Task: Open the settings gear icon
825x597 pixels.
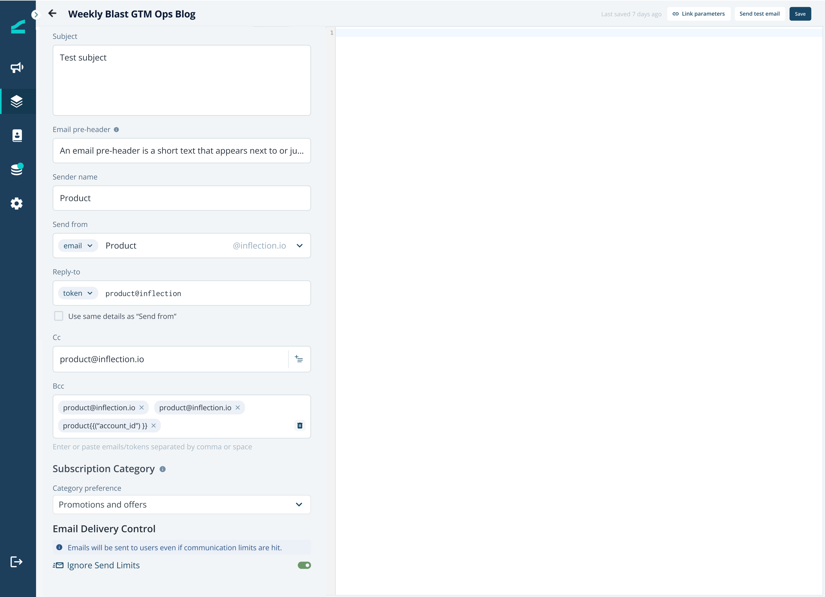Action: (x=17, y=203)
